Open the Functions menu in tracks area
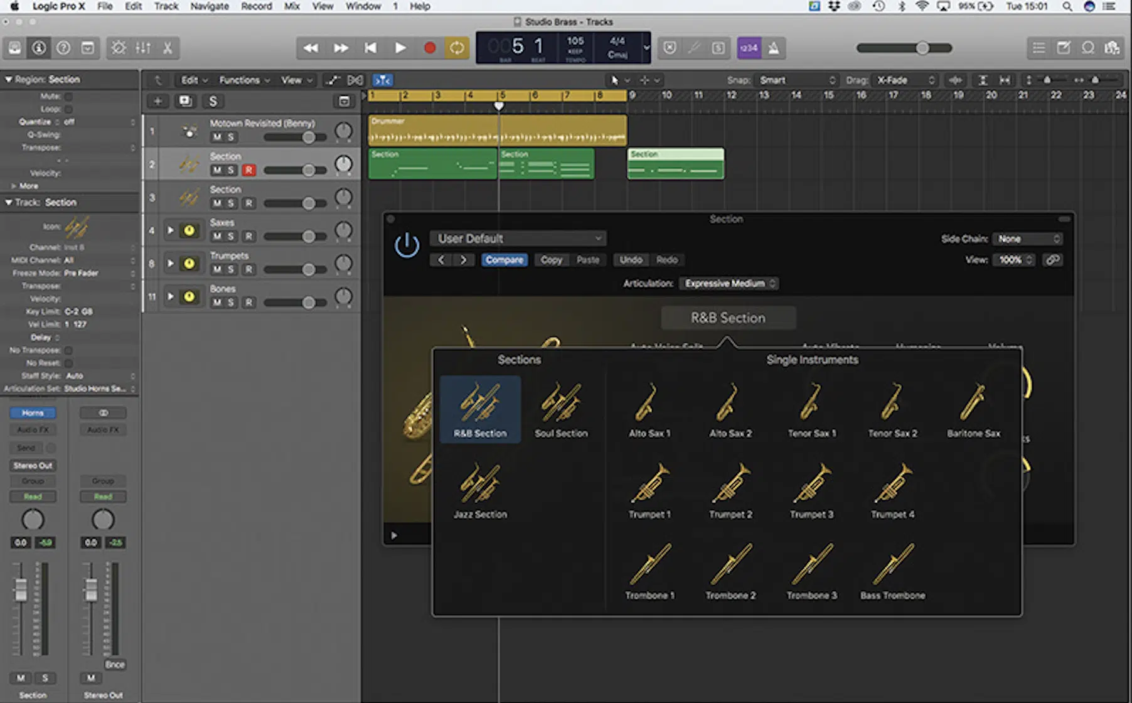Image resolution: width=1132 pixels, height=703 pixels. pyautogui.click(x=244, y=80)
